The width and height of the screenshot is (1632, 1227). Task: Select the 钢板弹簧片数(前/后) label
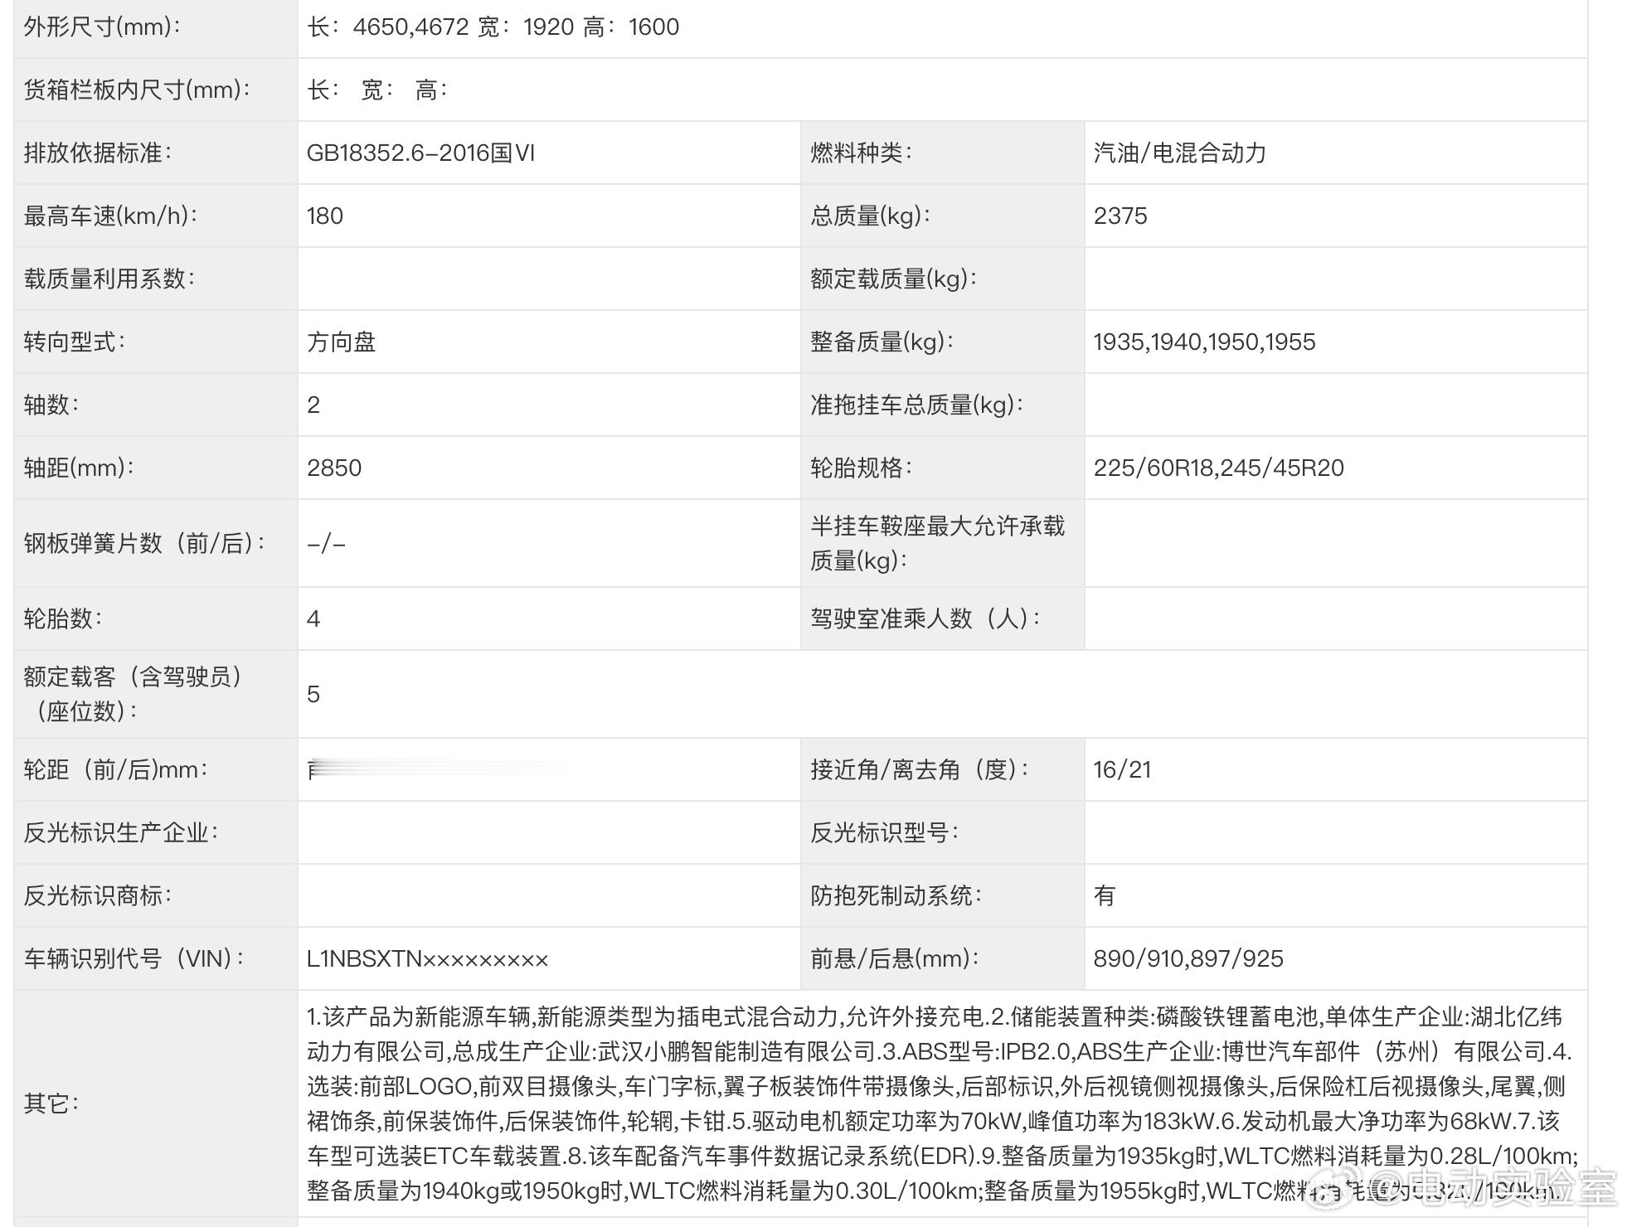(x=144, y=543)
